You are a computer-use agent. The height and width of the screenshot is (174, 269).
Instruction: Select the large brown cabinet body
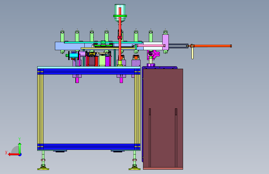click(163, 118)
